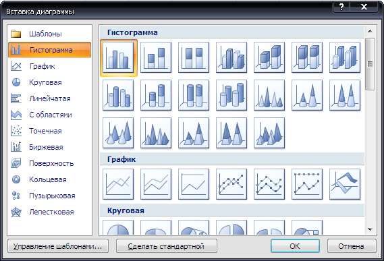Click Сделать стандартной button
This screenshot has width=384, height=261.
(x=167, y=246)
